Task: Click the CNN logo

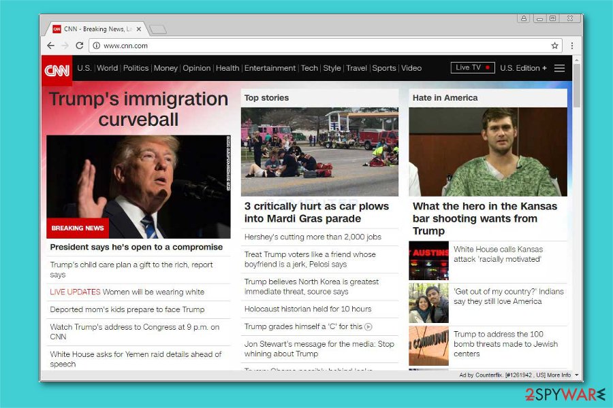Action: [57, 70]
